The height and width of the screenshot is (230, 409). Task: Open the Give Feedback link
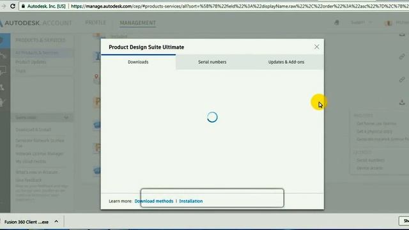(x=28, y=180)
